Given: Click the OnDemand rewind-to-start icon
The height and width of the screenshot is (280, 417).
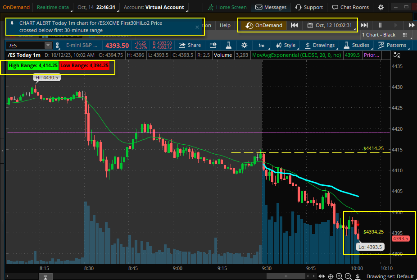Looking at the screenshot, I should pyautogui.click(x=295, y=25).
